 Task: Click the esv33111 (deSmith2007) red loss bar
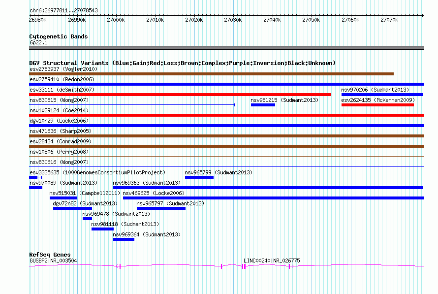[x=180, y=95]
